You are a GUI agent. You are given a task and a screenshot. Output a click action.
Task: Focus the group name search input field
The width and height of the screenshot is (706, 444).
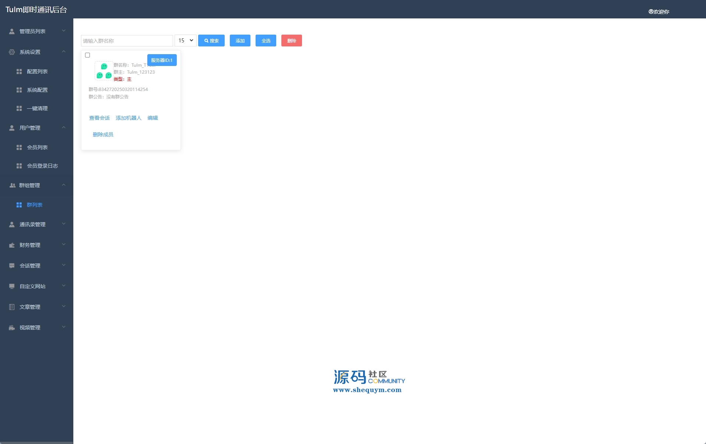click(127, 41)
